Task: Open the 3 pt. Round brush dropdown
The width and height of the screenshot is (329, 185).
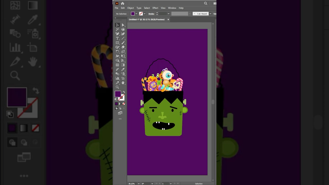Action: click(210, 14)
